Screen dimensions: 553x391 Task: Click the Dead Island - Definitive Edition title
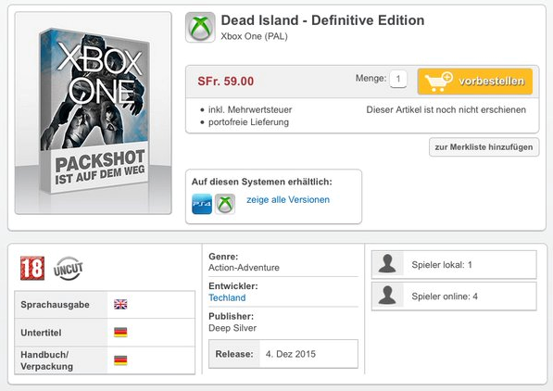click(x=322, y=20)
